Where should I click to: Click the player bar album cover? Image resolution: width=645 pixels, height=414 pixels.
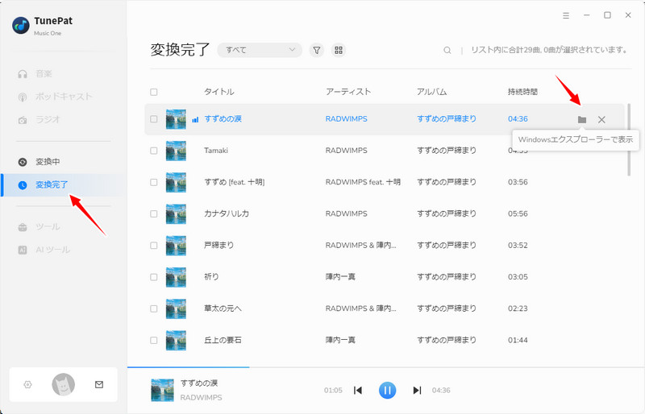coord(163,390)
